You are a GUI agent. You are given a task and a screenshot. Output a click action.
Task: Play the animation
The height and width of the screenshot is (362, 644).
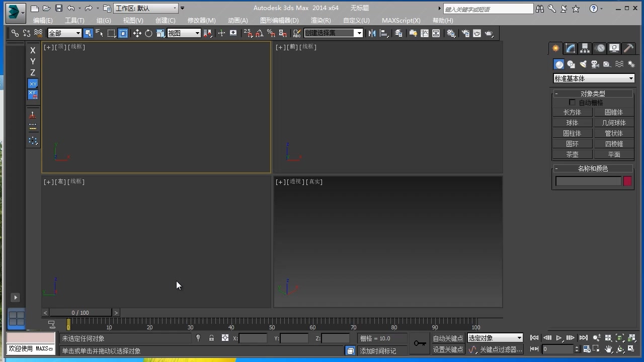tap(559, 338)
